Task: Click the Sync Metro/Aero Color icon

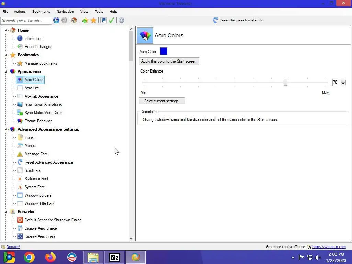Action: pos(20,113)
